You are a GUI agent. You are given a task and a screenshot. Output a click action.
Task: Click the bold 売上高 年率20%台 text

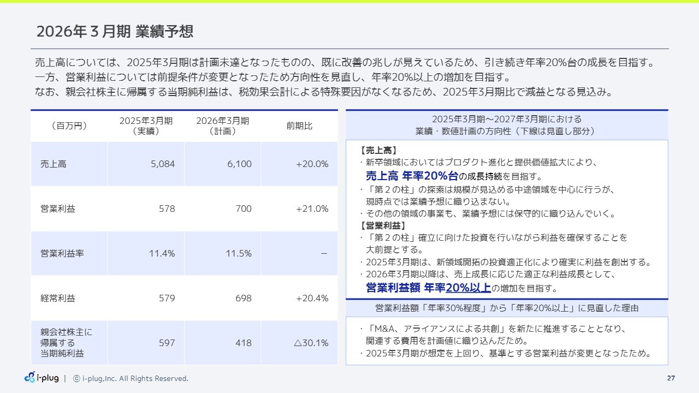(412, 176)
